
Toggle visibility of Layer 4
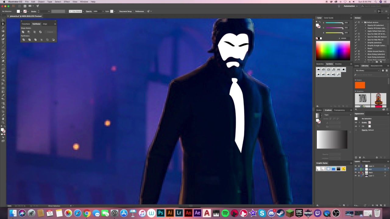356,166
